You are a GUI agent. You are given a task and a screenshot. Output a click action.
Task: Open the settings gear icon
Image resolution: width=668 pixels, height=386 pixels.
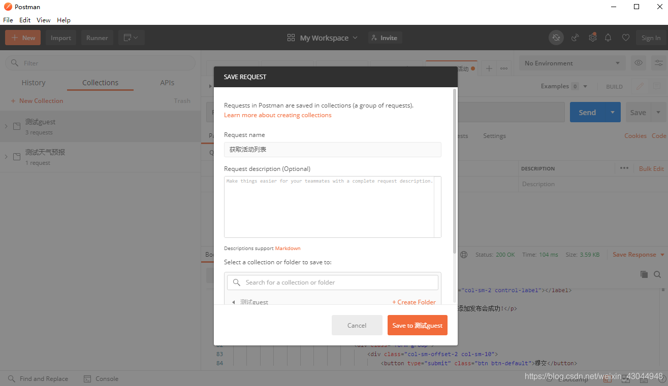(x=592, y=38)
